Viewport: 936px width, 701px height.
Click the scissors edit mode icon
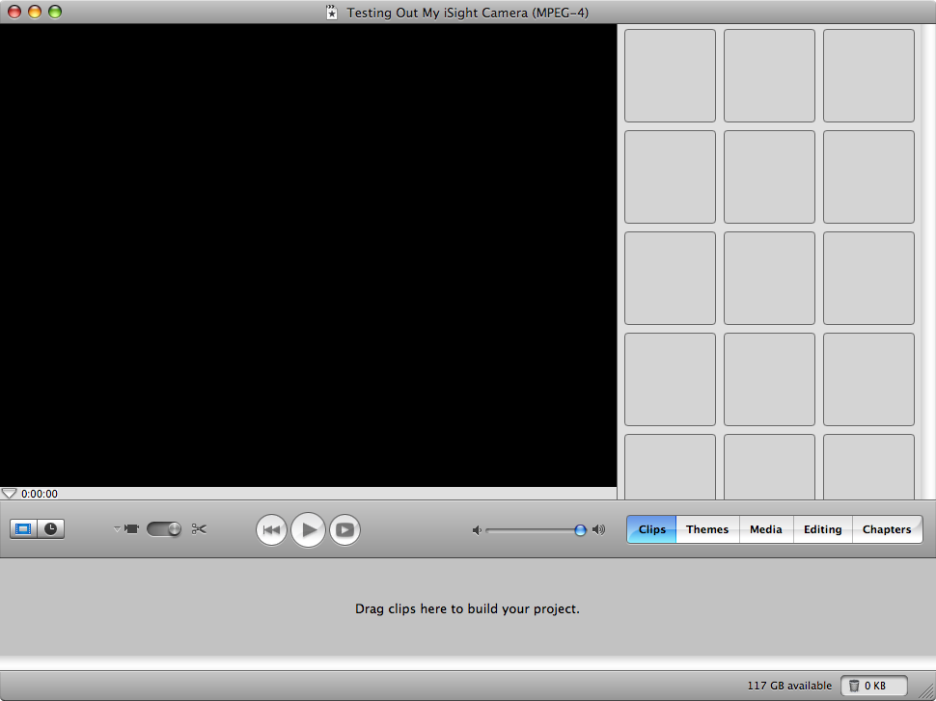(200, 529)
